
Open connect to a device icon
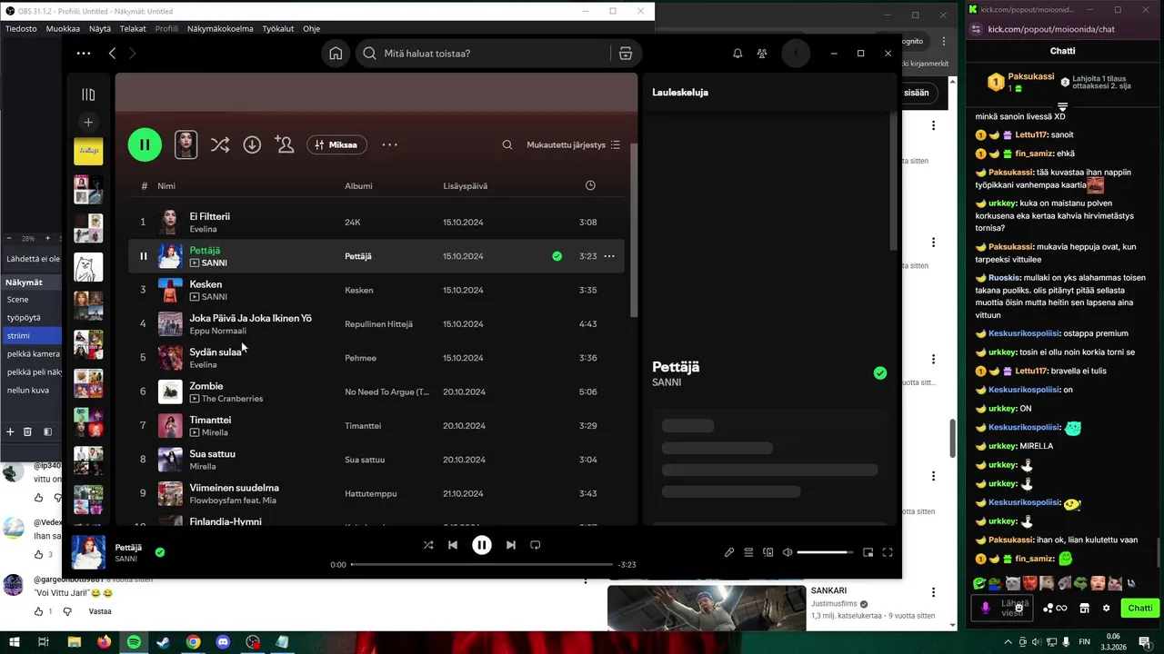[768, 552]
